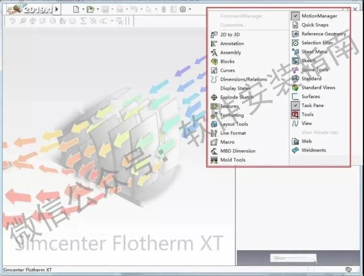Click the Equations sigma icon
Viewport: 364px width, 276px height.
(x=83, y=21)
